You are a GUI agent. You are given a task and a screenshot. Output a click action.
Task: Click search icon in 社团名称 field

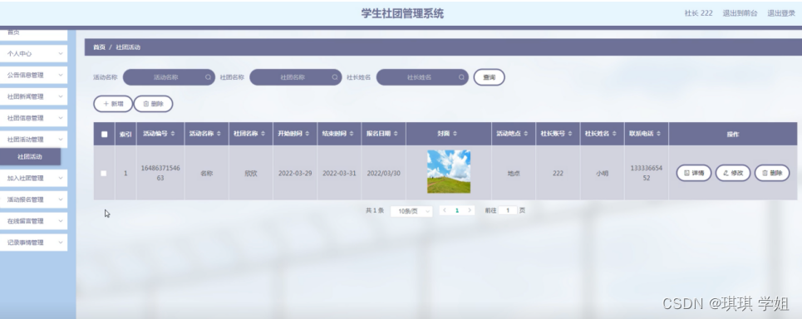pyautogui.click(x=334, y=77)
